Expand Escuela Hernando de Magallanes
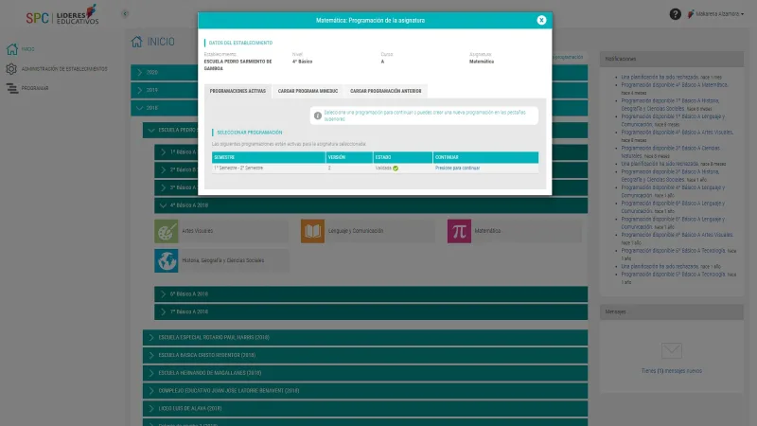Screen dimensions: 757x426 (x=365, y=373)
